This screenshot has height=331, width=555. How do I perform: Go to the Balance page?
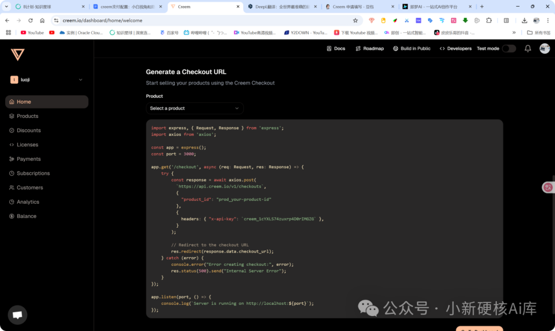[x=47, y=216]
